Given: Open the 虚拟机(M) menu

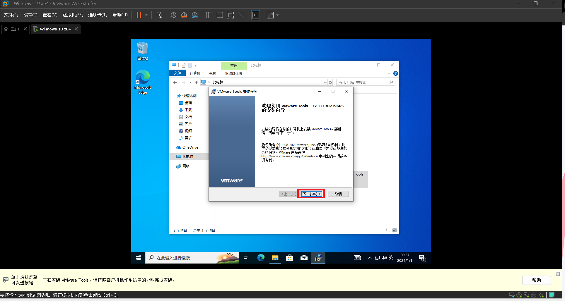Looking at the screenshot, I should pyautogui.click(x=73, y=15).
